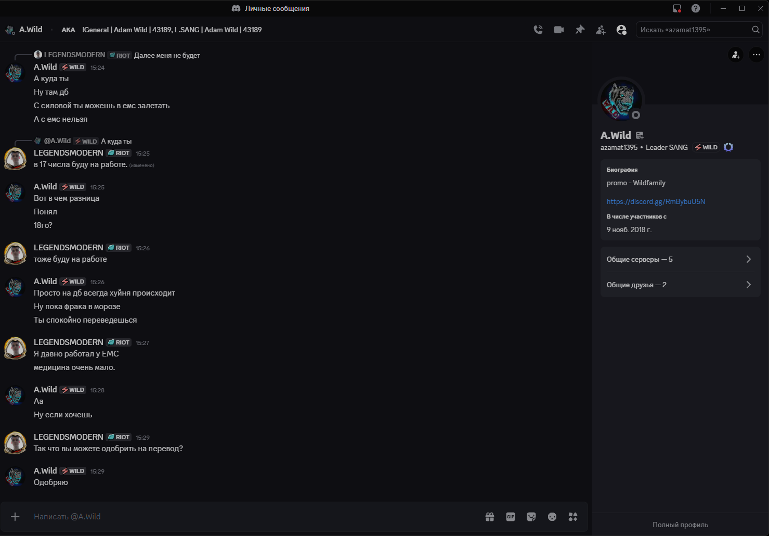769x536 pixels.
Task: Expand Общие друзья — 2
Action: (680, 285)
